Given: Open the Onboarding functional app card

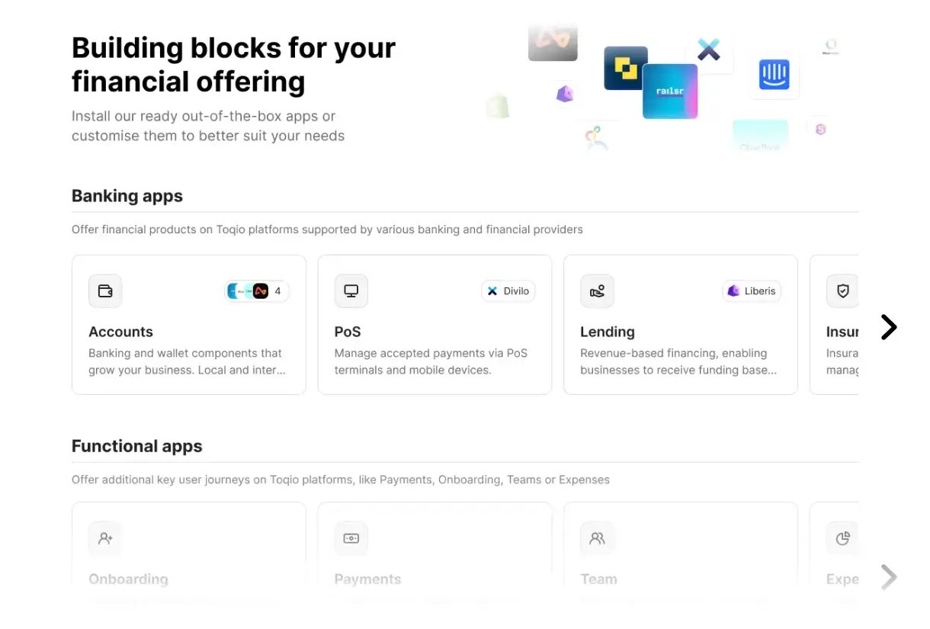Looking at the screenshot, I should (189, 545).
